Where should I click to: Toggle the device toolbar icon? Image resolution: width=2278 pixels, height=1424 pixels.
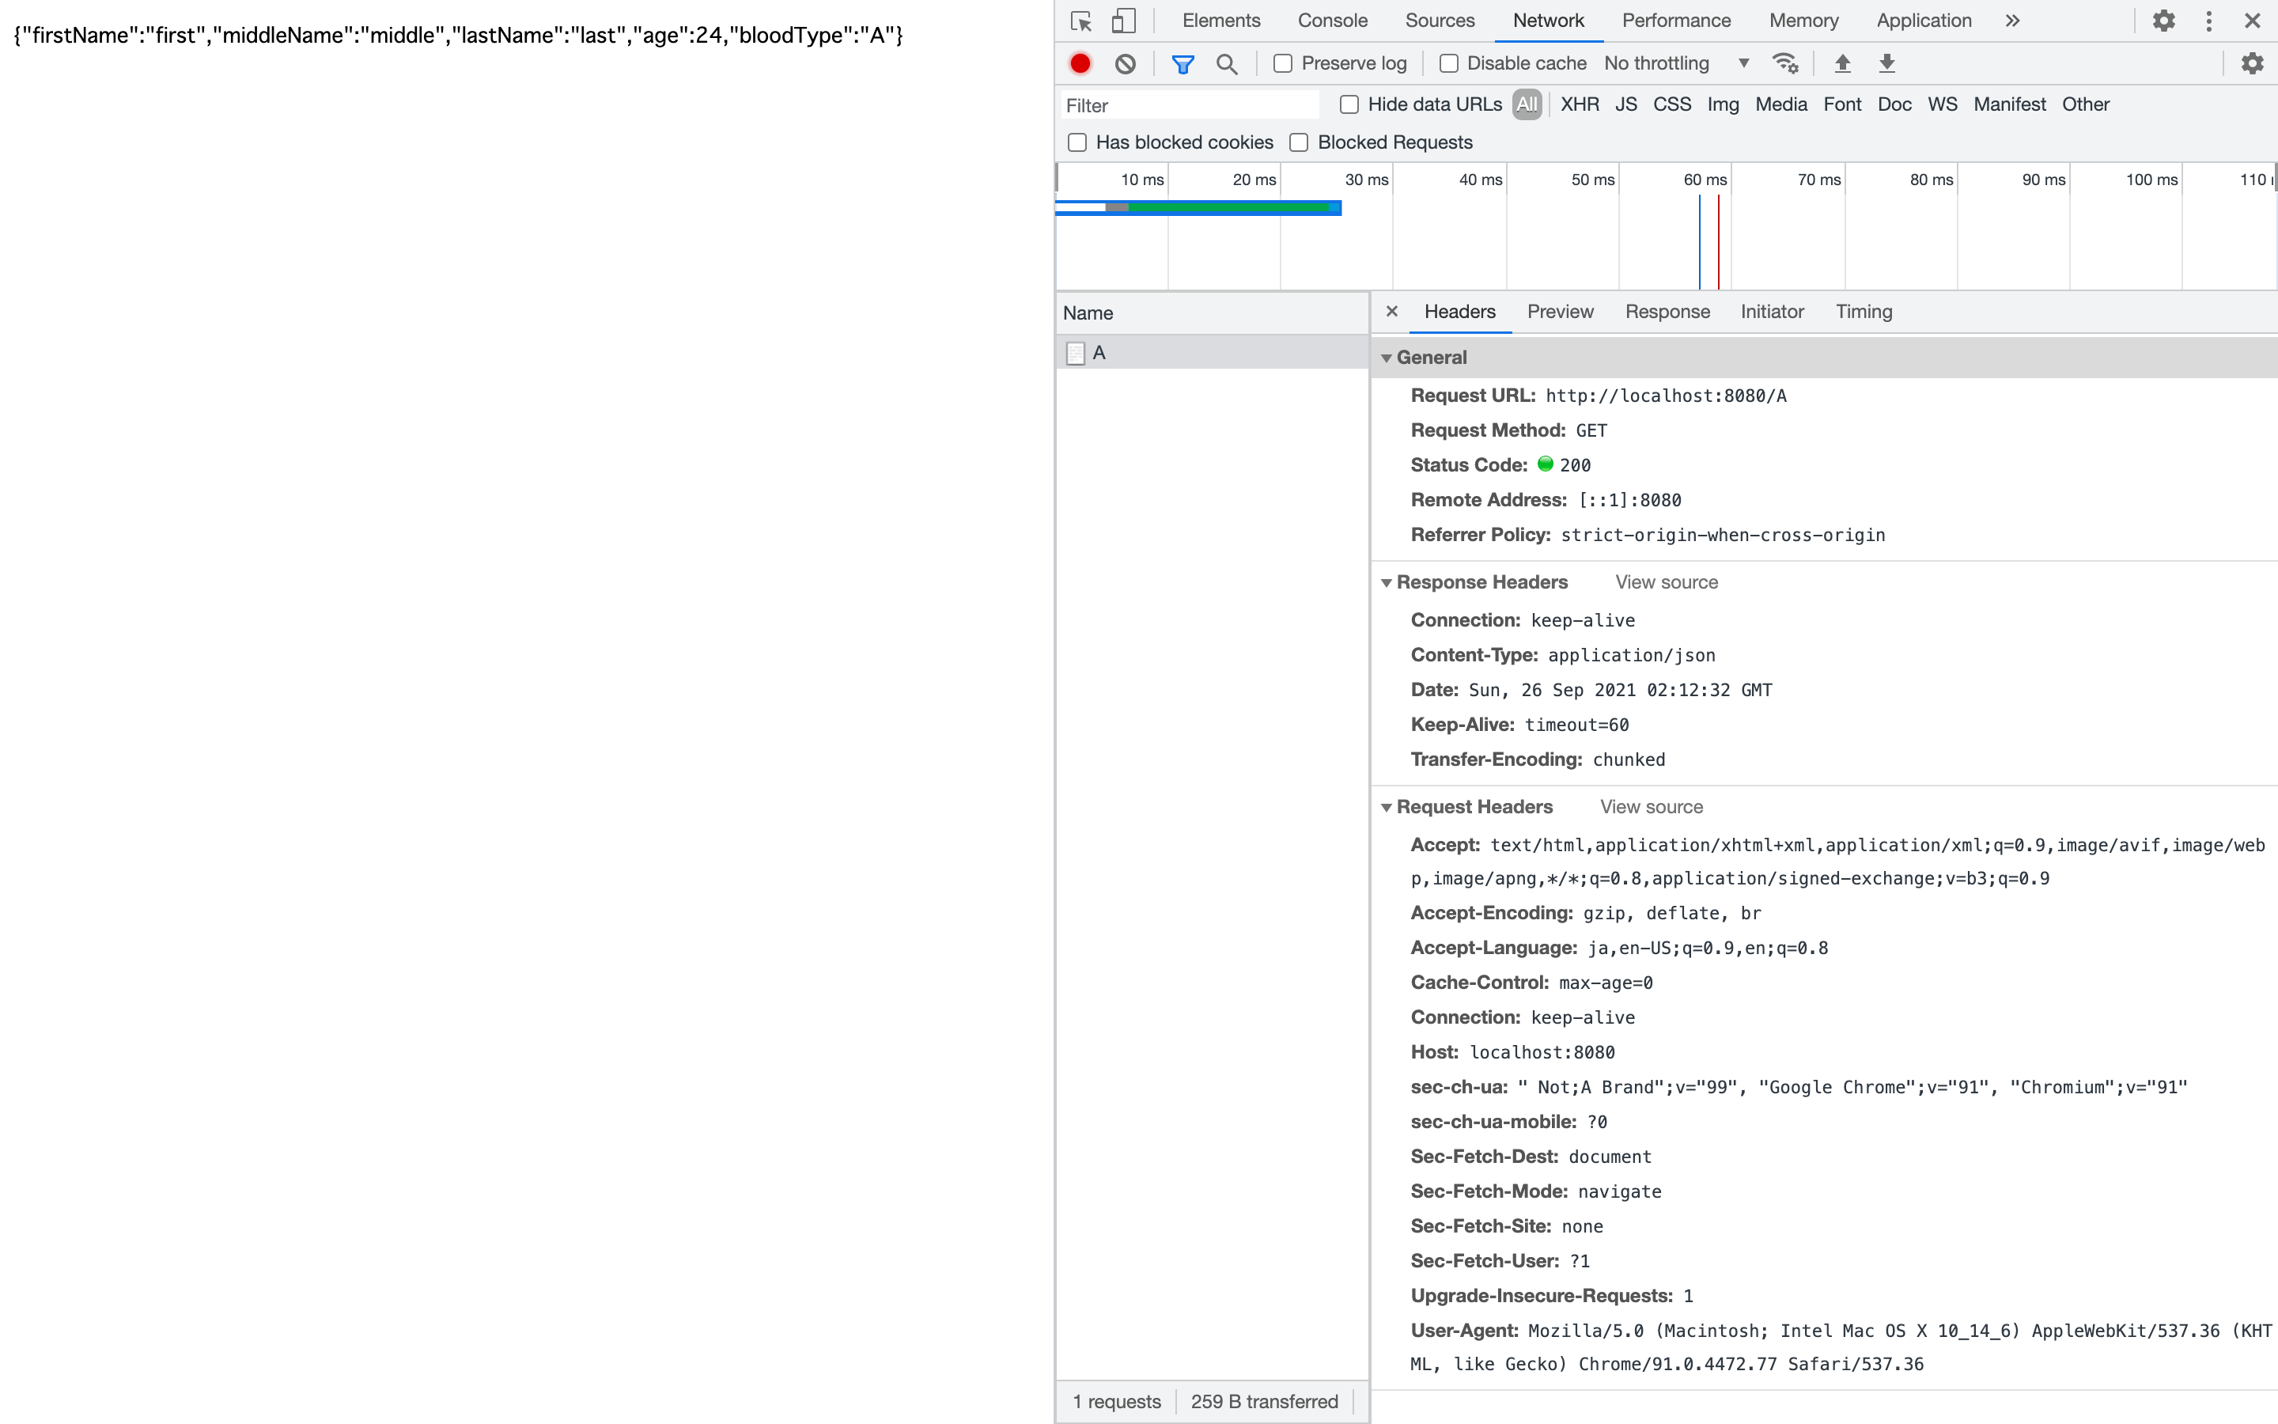pyautogui.click(x=1124, y=21)
